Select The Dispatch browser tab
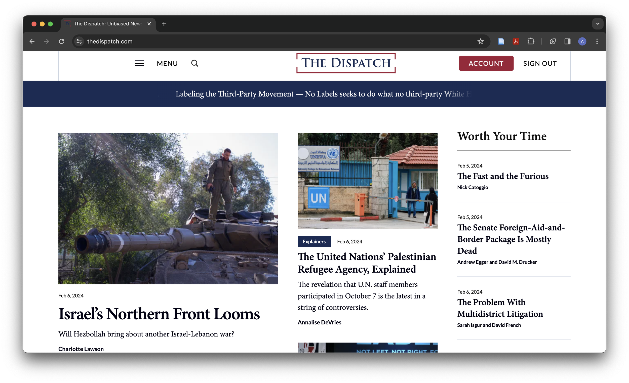The width and height of the screenshot is (629, 383). 107,24
